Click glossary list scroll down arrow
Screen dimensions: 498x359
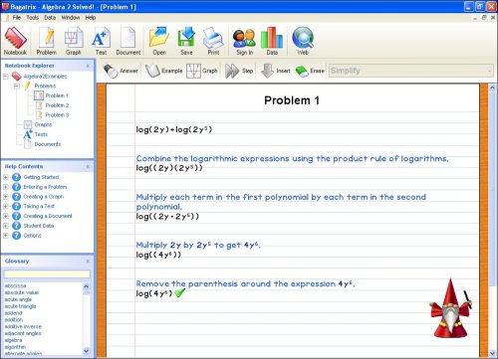87,351
